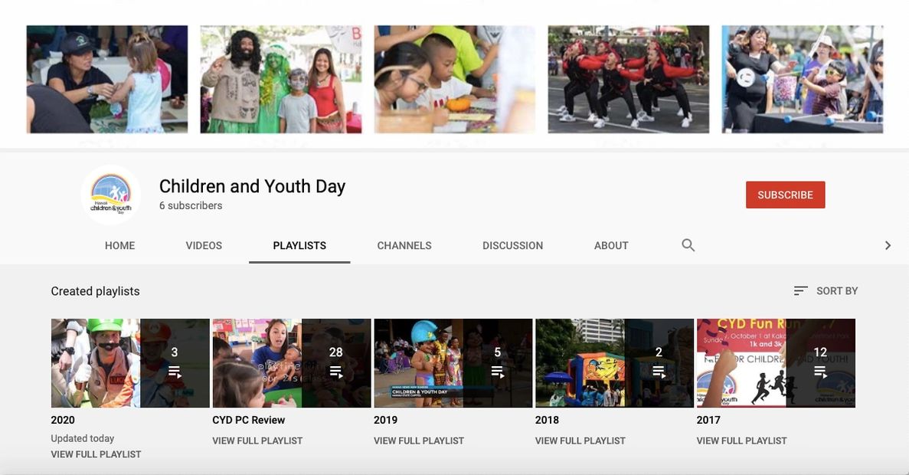Open the 2018 playlist title link
Viewport: 909px width, 475px height.
pos(547,420)
